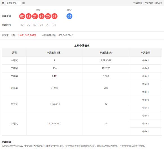Click condition cell 中4+0
The width and height of the screenshot is (164, 150).
click(145, 100)
